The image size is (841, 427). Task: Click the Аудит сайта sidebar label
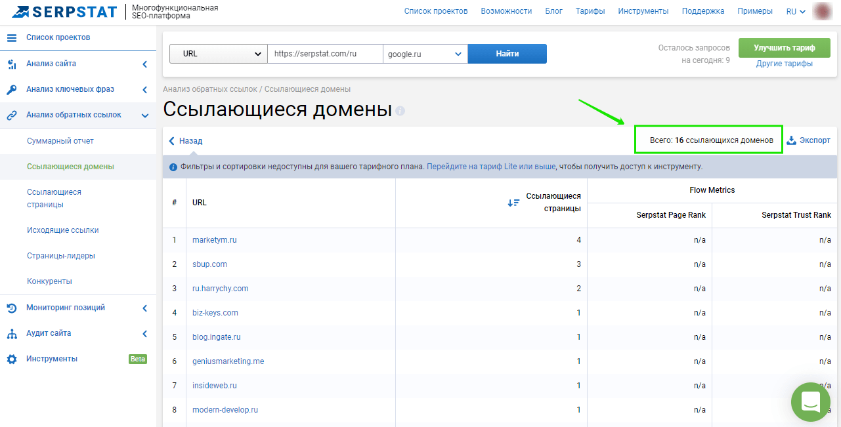coord(49,333)
